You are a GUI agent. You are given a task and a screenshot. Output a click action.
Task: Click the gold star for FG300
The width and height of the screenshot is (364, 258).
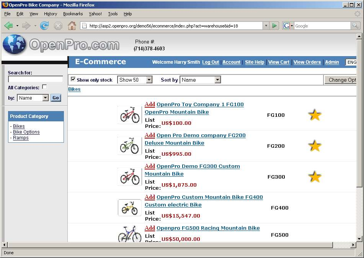(x=315, y=177)
